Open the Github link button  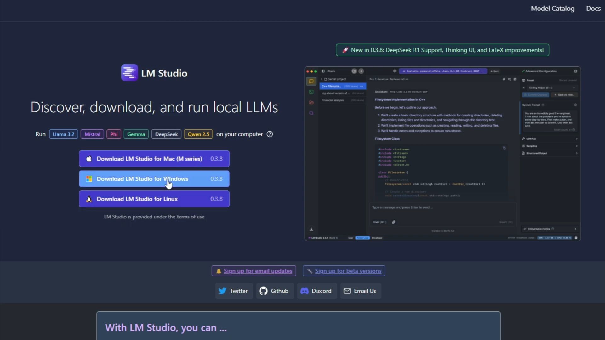coord(274,291)
